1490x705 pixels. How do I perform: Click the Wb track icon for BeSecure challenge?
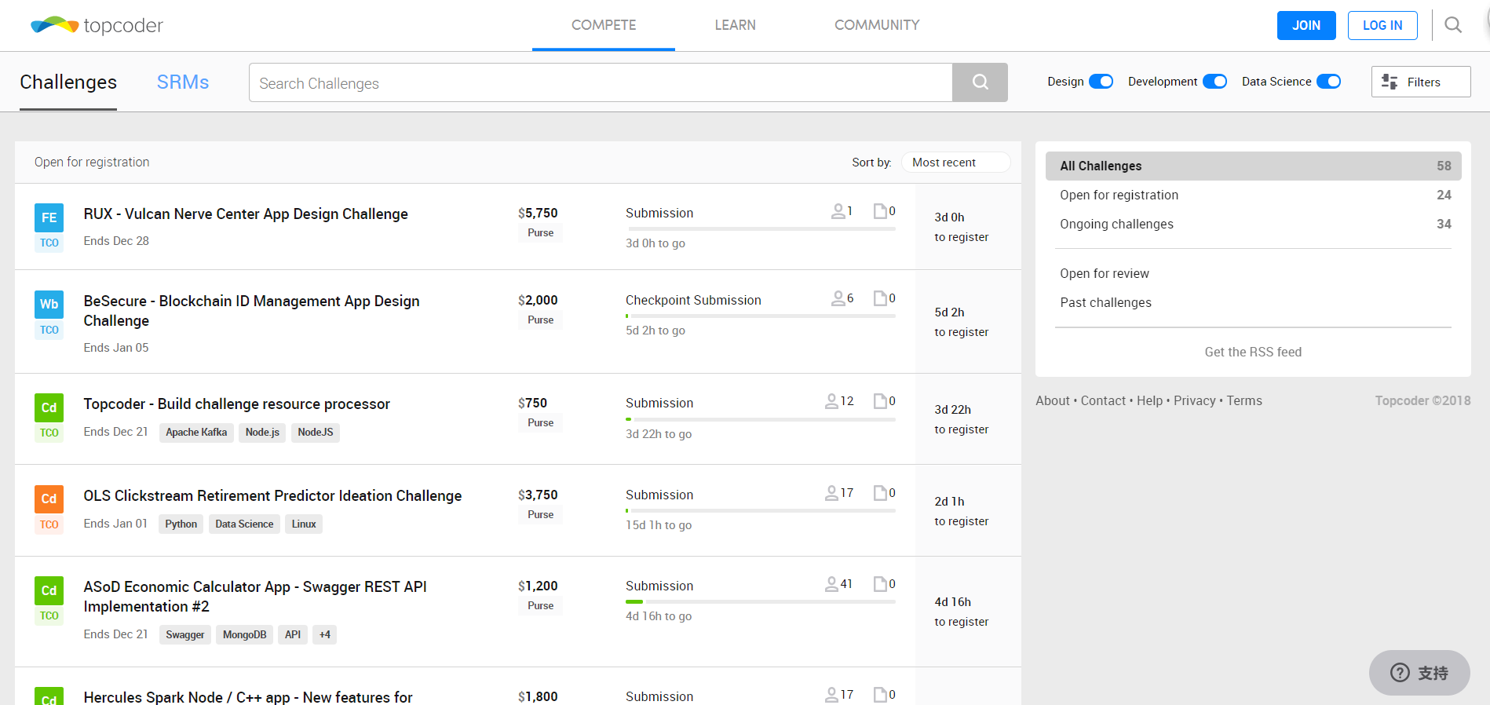tap(49, 305)
